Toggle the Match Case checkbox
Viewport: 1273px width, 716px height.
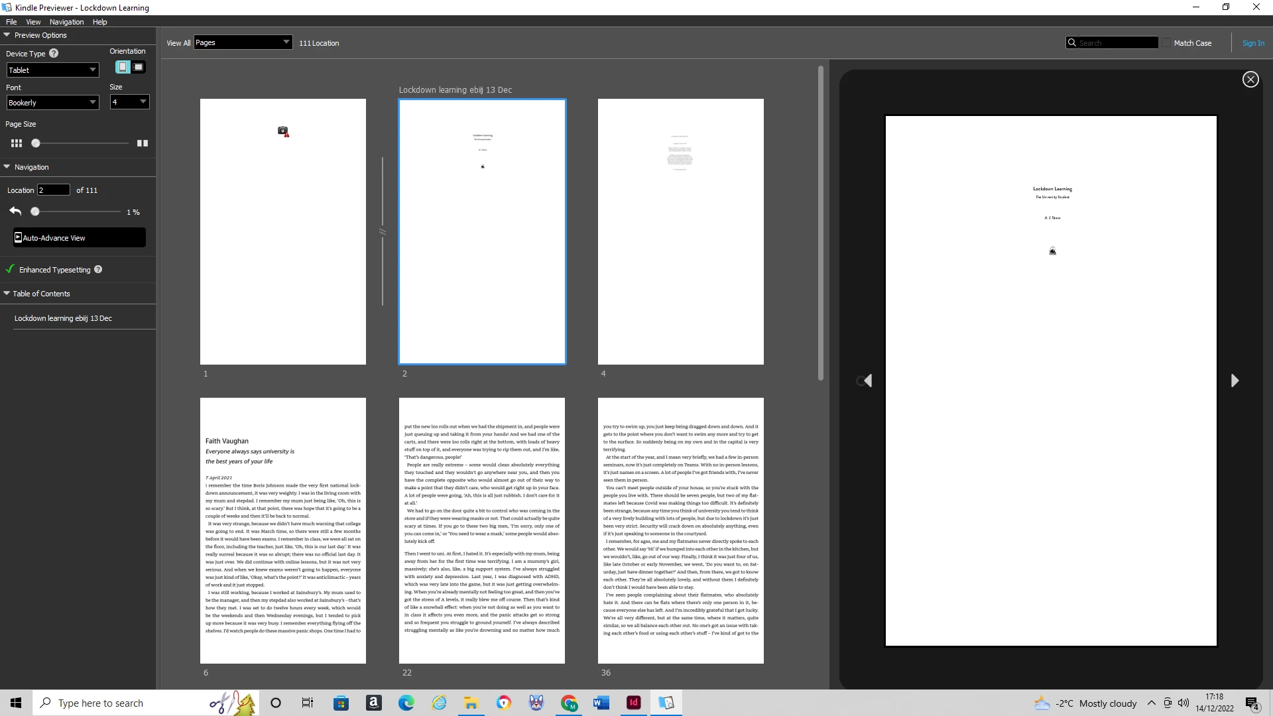(1166, 43)
